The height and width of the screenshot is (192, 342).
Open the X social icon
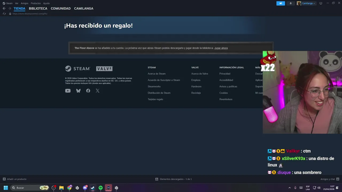click(98, 91)
